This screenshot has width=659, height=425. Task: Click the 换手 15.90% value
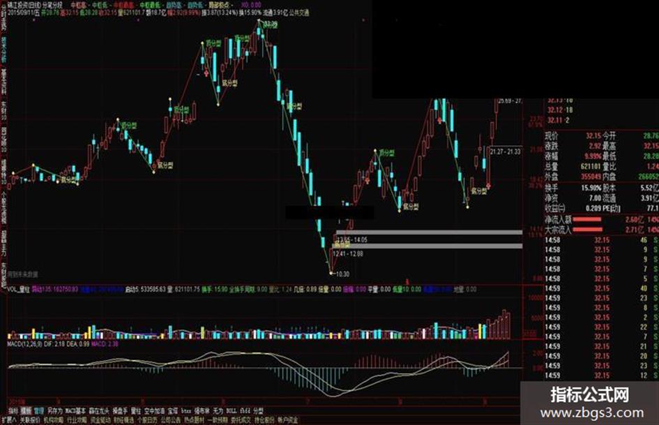point(591,188)
